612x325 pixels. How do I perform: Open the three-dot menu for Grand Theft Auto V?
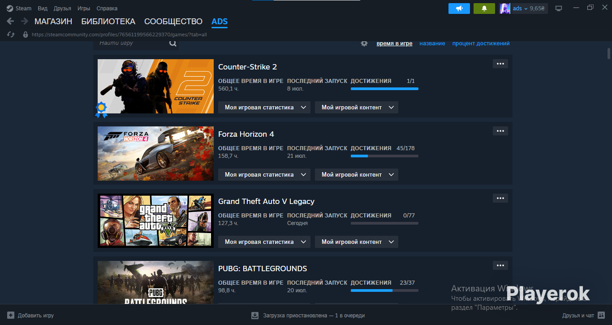[x=500, y=198]
